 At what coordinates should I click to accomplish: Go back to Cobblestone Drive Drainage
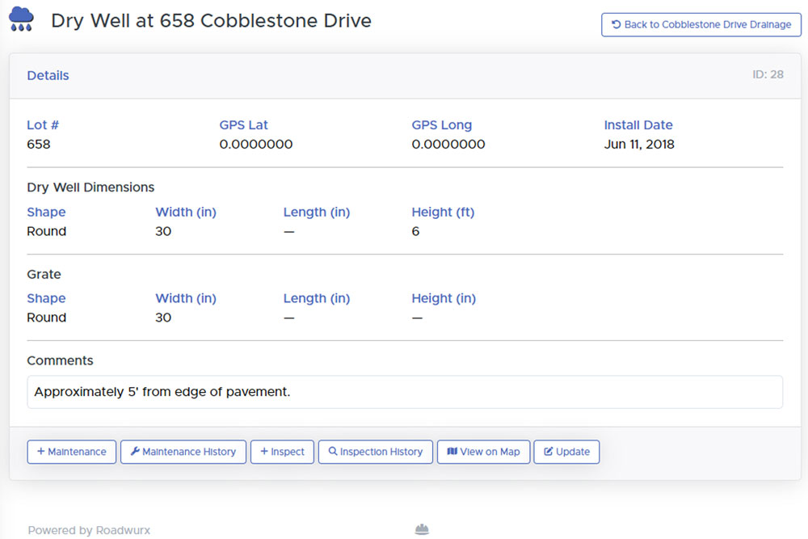[701, 25]
